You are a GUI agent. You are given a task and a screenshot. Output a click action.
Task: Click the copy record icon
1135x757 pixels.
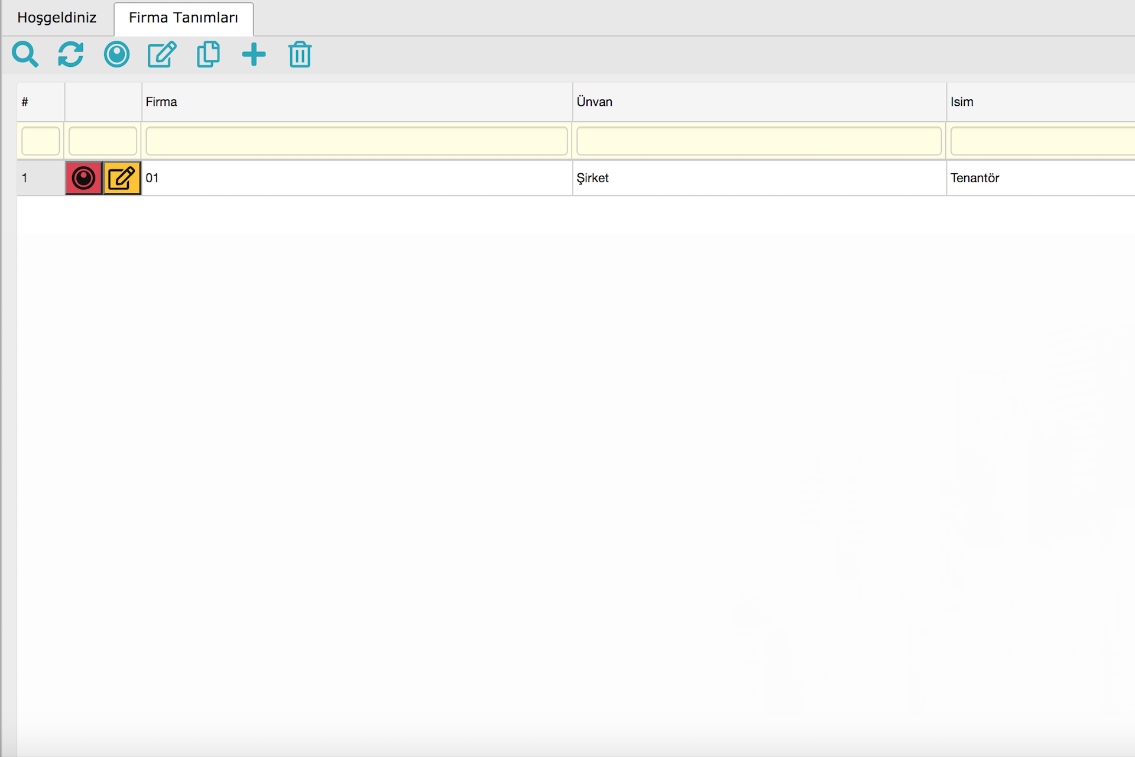pos(208,54)
